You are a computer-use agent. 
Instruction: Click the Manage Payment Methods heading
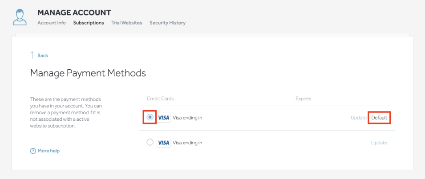coord(88,73)
